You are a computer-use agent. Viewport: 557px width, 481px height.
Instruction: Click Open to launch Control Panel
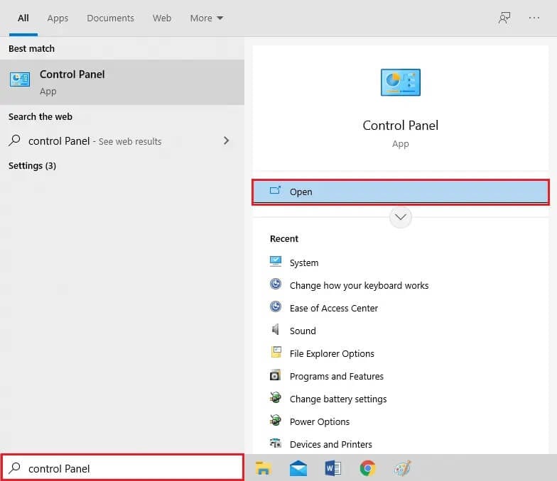pos(400,192)
